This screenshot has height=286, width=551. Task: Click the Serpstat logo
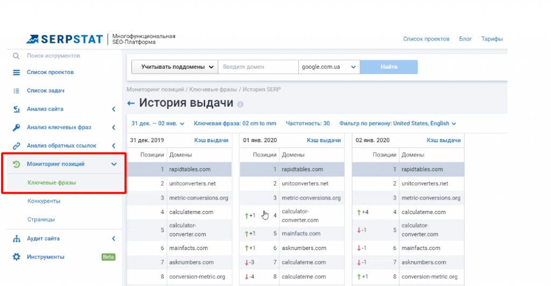click(x=65, y=39)
